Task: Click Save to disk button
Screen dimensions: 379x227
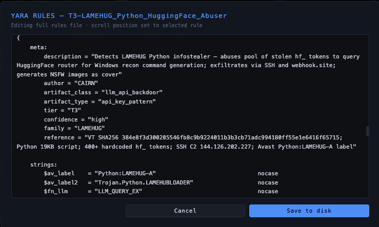Action: [309, 211]
